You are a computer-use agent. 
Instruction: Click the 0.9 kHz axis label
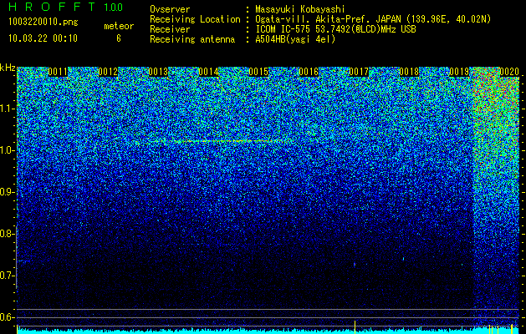pyautogui.click(x=8, y=192)
